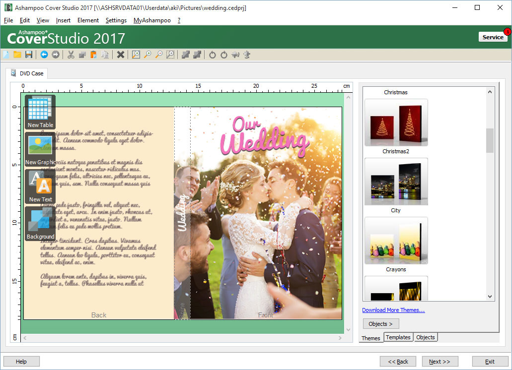Viewport: 512px width, 370px height.
Task: Add a New Text element
Action: point(40,186)
